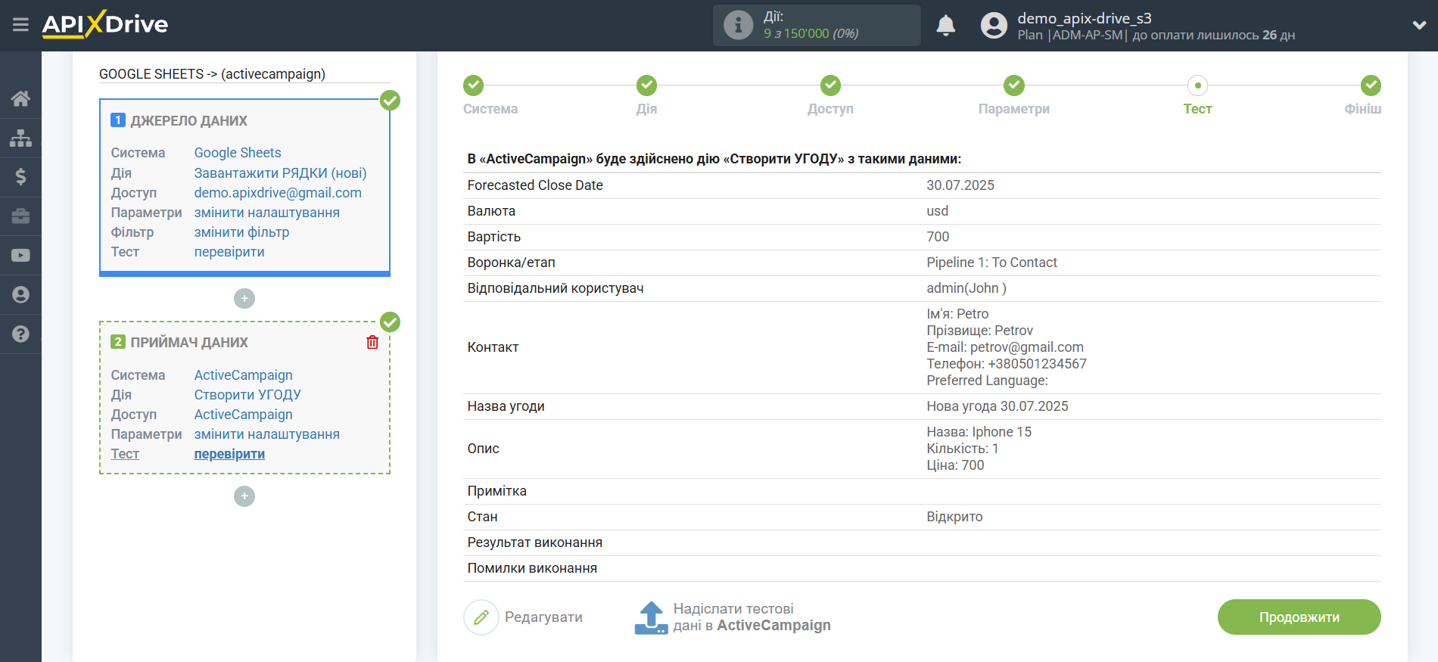
Task: Click the connection title GOOGLE SHEETS -> (activecampaign)
Action: (x=212, y=74)
